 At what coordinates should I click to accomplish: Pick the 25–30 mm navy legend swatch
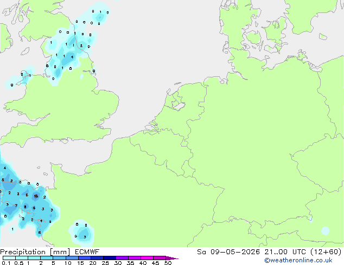pos(109,258)
